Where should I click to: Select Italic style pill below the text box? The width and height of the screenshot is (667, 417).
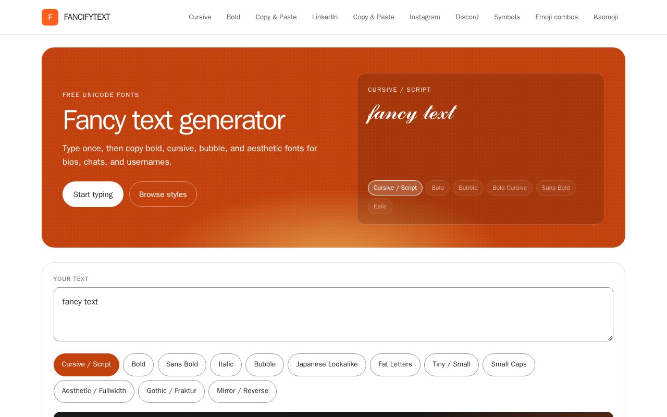click(226, 365)
